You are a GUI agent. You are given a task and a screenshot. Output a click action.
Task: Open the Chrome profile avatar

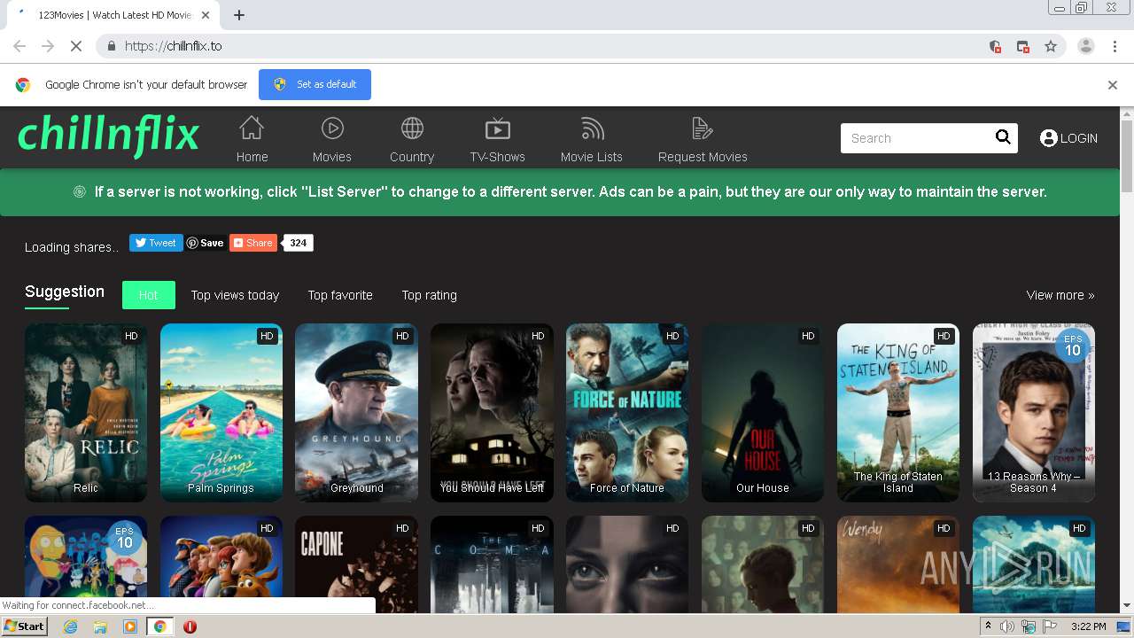click(x=1085, y=46)
